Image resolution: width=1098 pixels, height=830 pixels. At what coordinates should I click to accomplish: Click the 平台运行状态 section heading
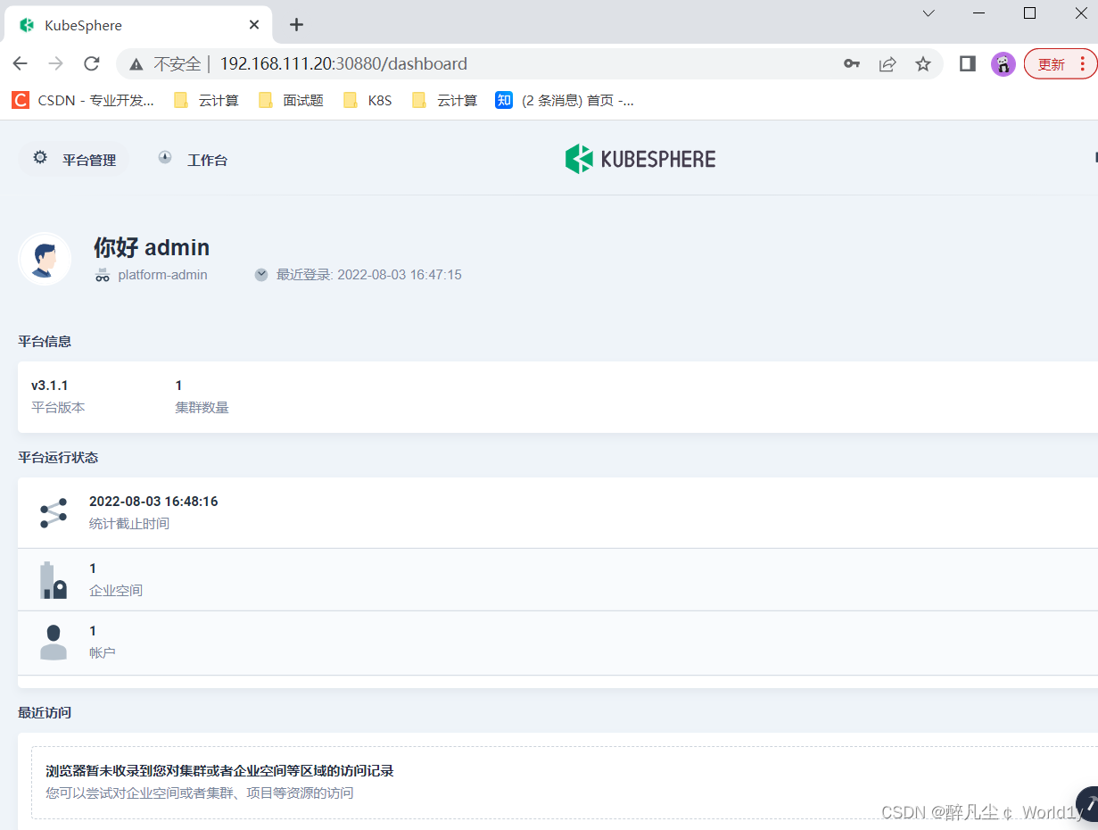click(x=58, y=457)
